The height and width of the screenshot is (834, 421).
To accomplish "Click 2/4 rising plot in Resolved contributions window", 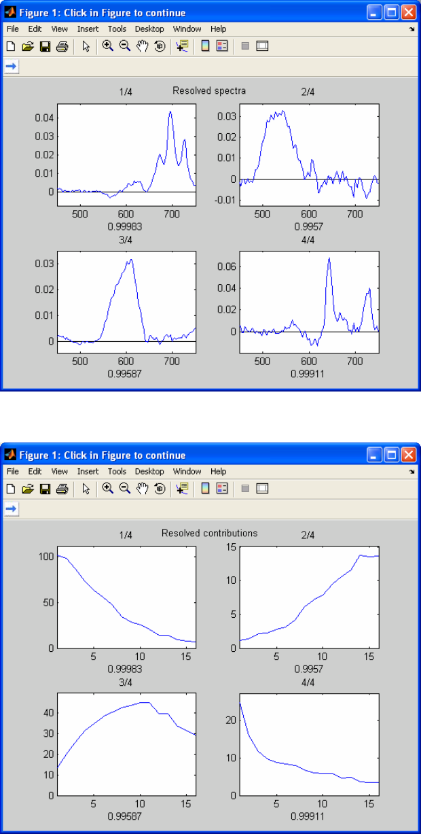I will 309,597.
